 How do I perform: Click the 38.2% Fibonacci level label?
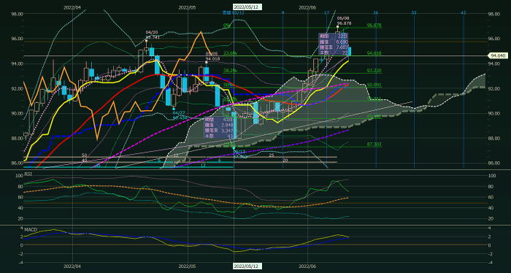point(230,70)
